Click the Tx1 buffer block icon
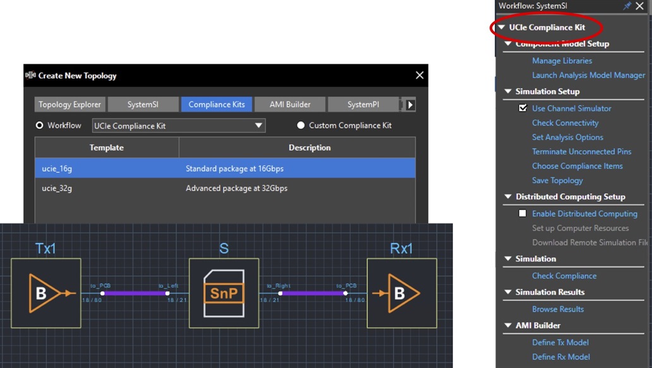The width and height of the screenshot is (652, 368). click(45, 293)
